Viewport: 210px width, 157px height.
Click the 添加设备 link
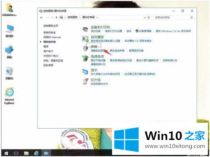click(95, 31)
